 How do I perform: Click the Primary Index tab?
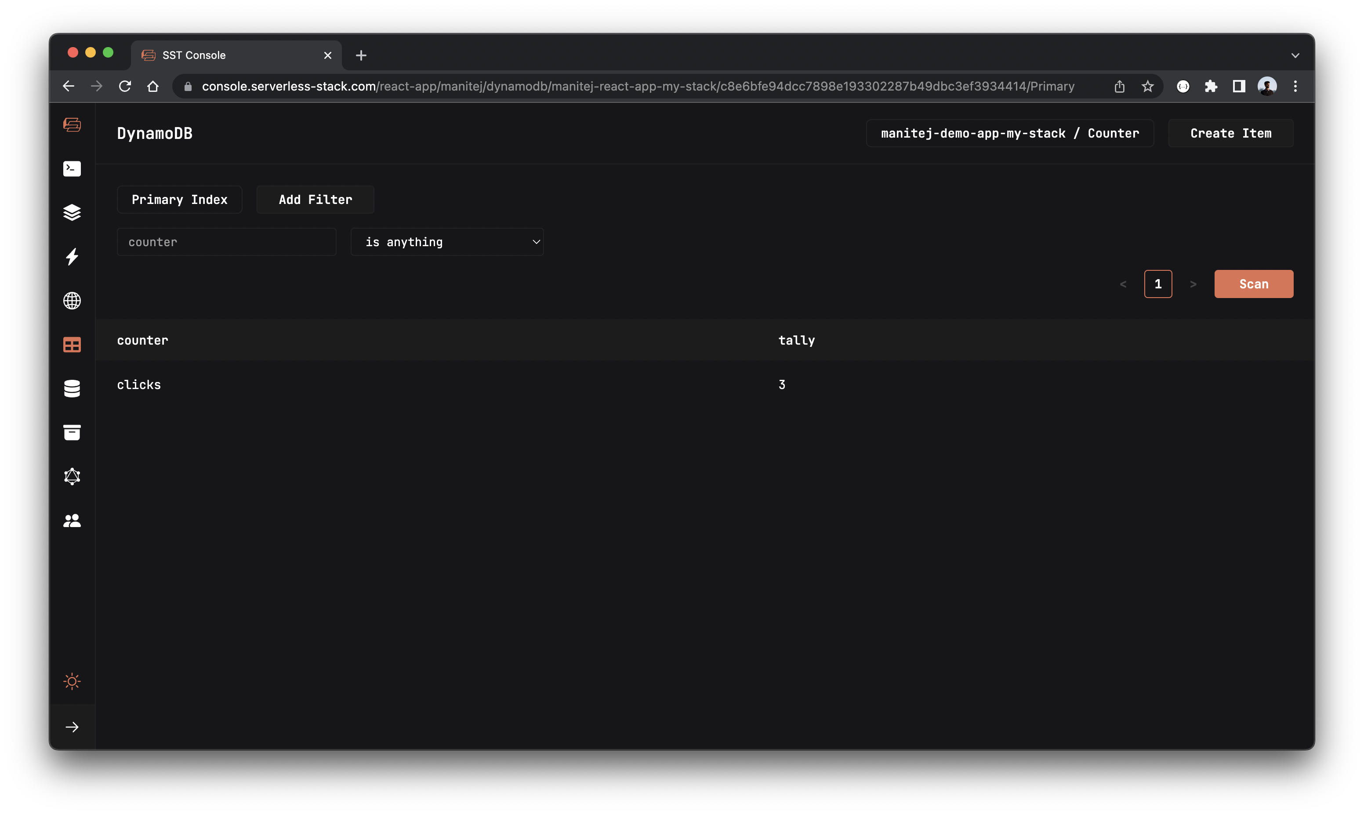tap(179, 199)
